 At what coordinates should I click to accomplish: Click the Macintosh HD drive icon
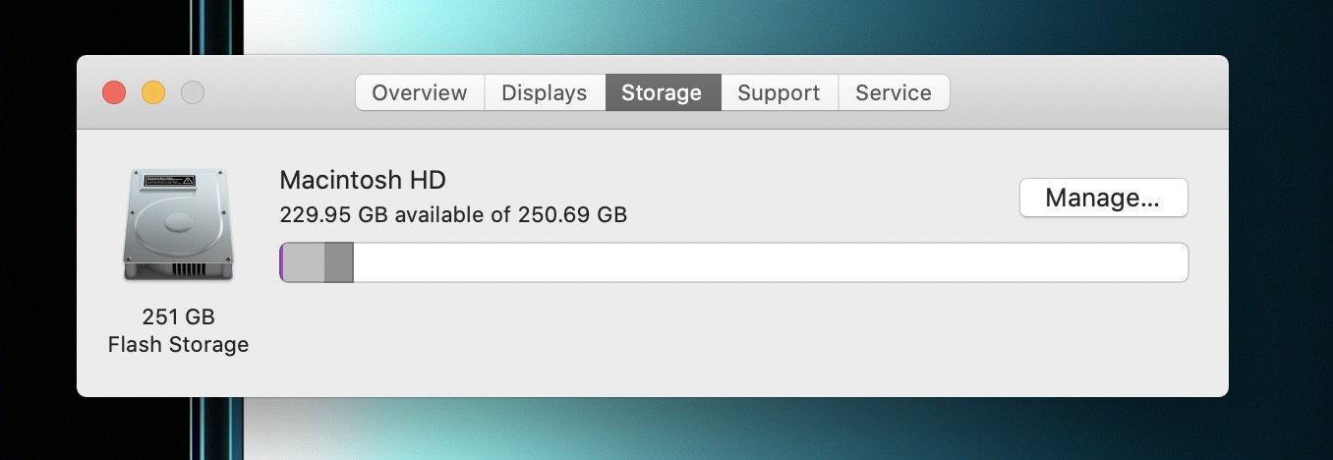tap(179, 224)
